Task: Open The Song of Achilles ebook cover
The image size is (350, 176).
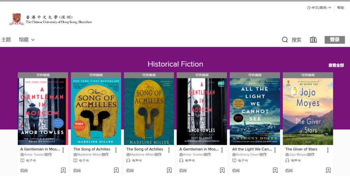Action: tap(96, 112)
